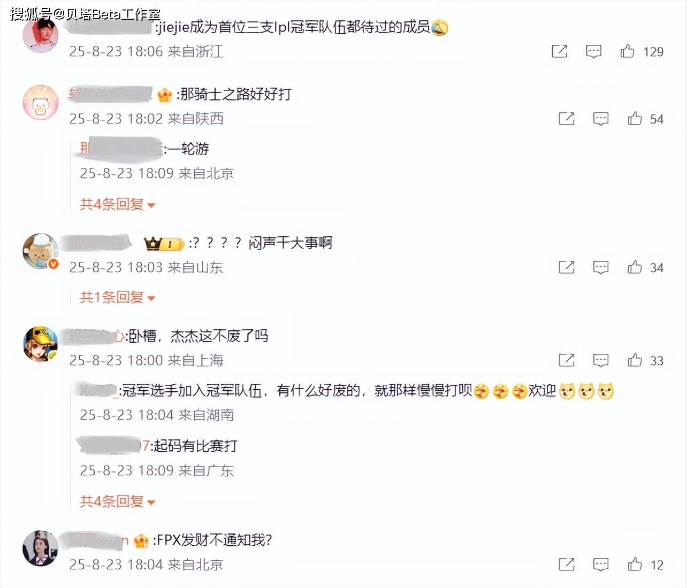The height and width of the screenshot is (588, 687).
Task: Expand 共4条回复 under 一轮游 reply
Action: pyautogui.click(x=117, y=204)
